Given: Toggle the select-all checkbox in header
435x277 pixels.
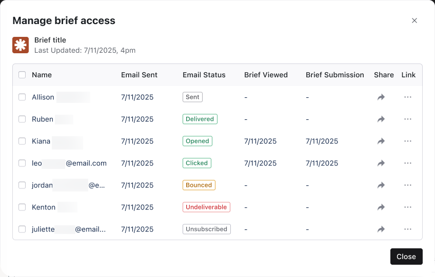Looking at the screenshot, I should pos(22,75).
